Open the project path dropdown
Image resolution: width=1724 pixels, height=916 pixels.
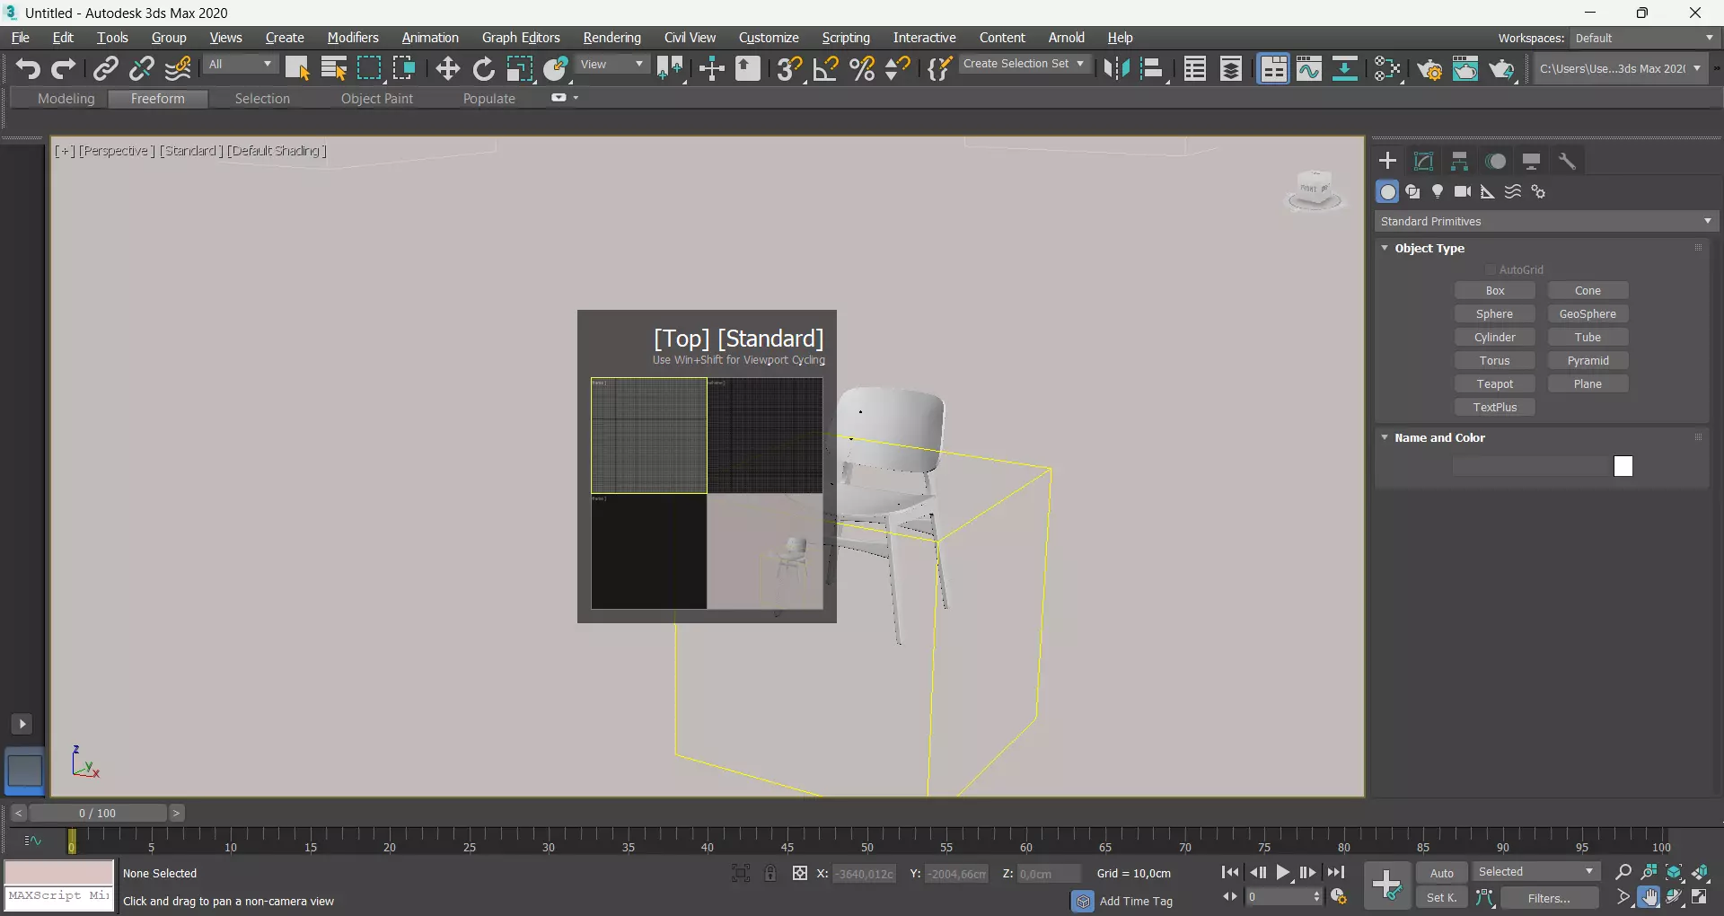click(x=1620, y=68)
